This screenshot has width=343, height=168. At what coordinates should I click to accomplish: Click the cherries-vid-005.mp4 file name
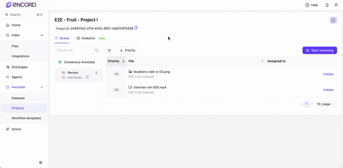pyautogui.click(x=150, y=87)
